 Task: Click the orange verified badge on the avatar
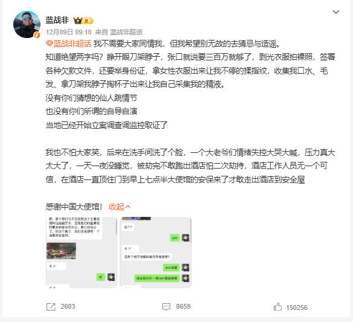pyautogui.click(x=37, y=35)
